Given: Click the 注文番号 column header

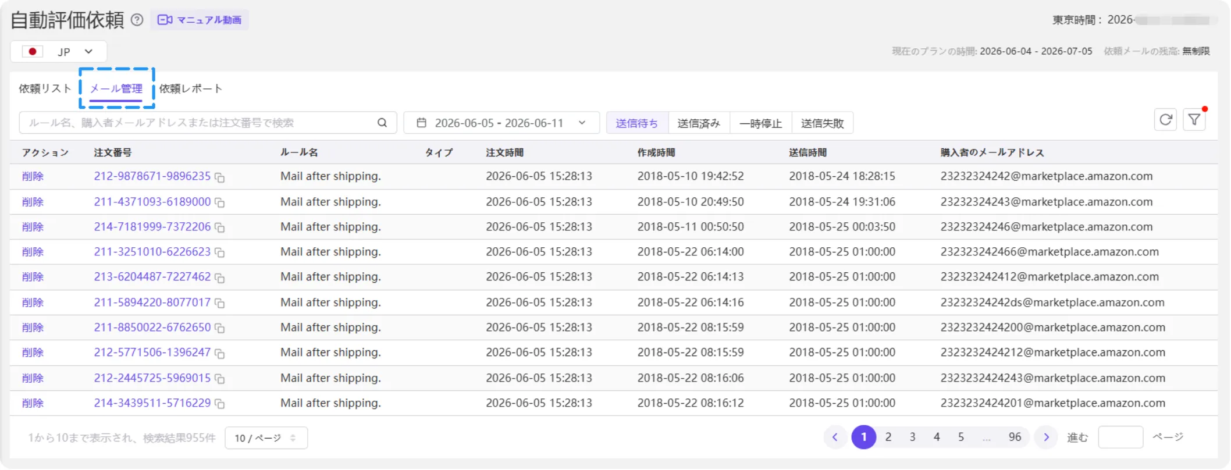Looking at the screenshot, I should 113,152.
